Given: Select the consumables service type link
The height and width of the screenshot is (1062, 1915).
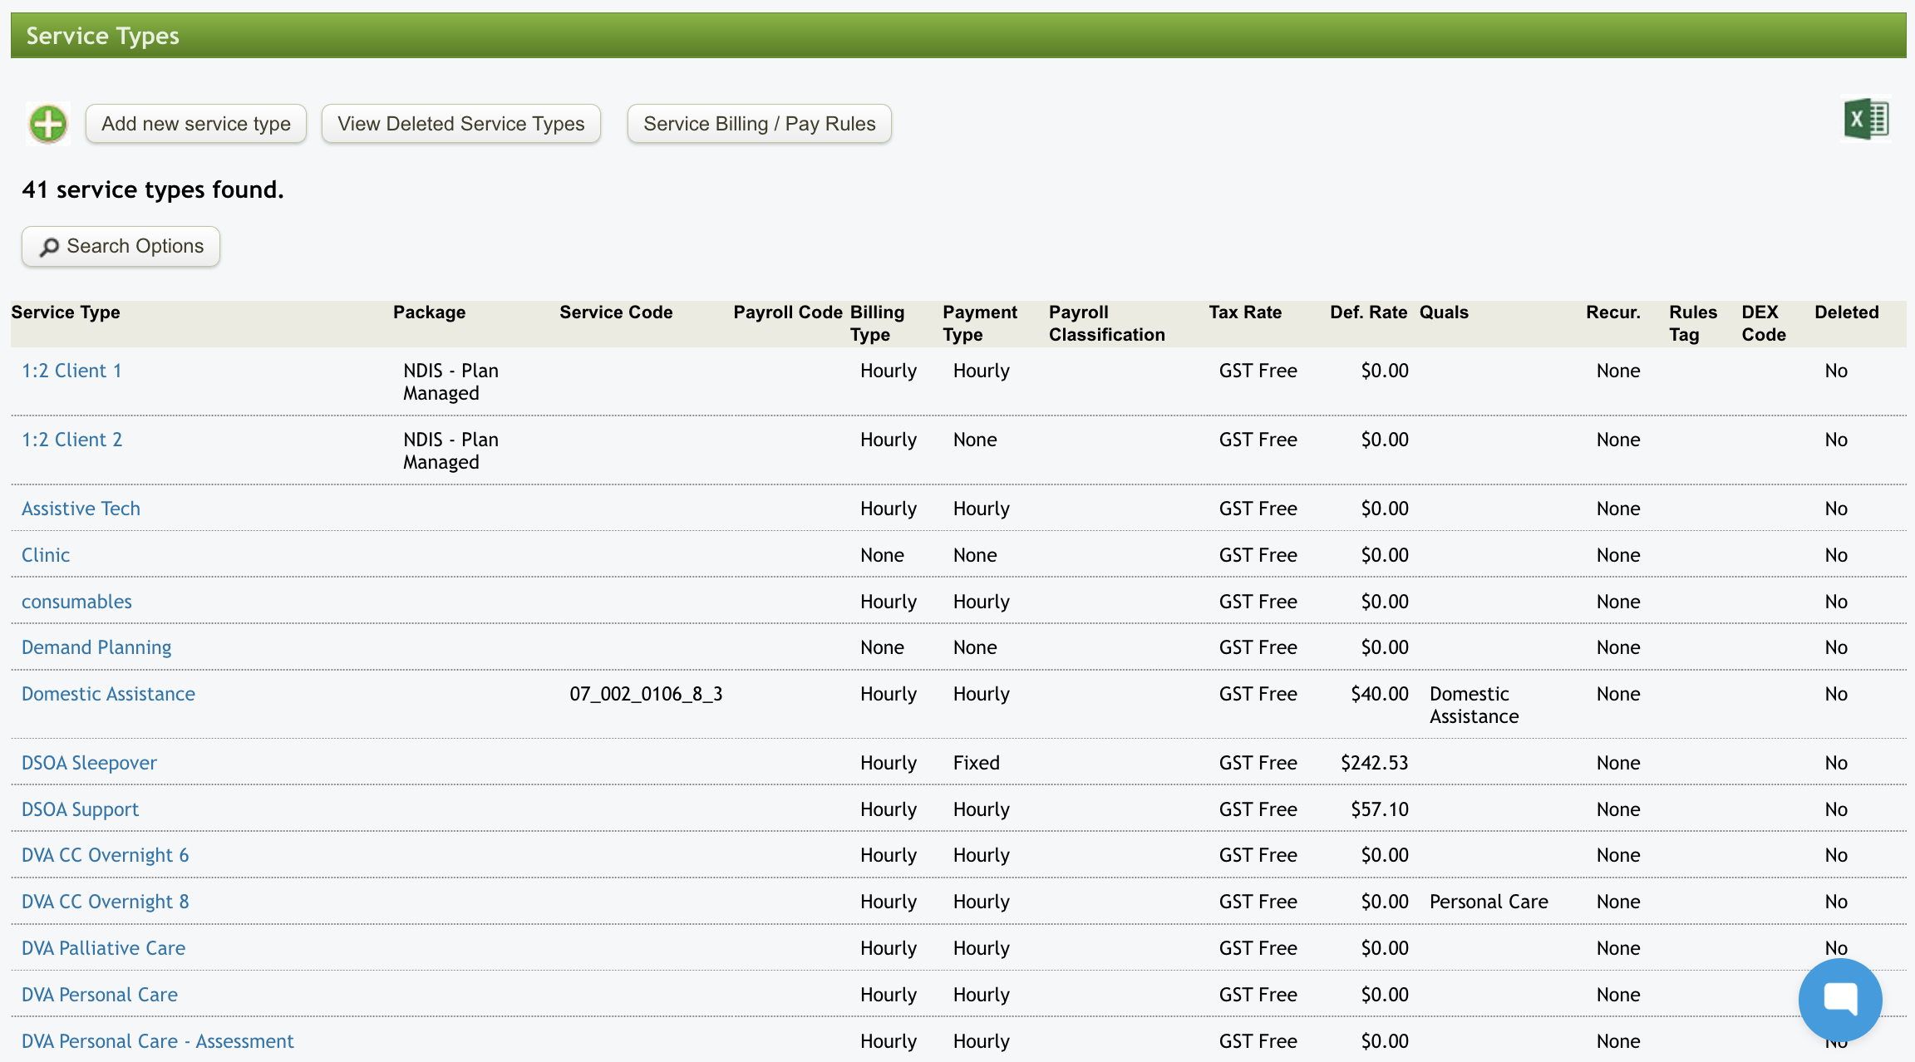Looking at the screenshot, I should coord(76,602).
